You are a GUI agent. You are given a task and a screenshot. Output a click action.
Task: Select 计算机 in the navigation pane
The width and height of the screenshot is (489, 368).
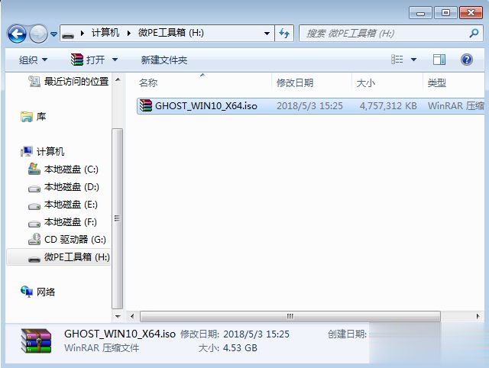[x=50, y=152]
